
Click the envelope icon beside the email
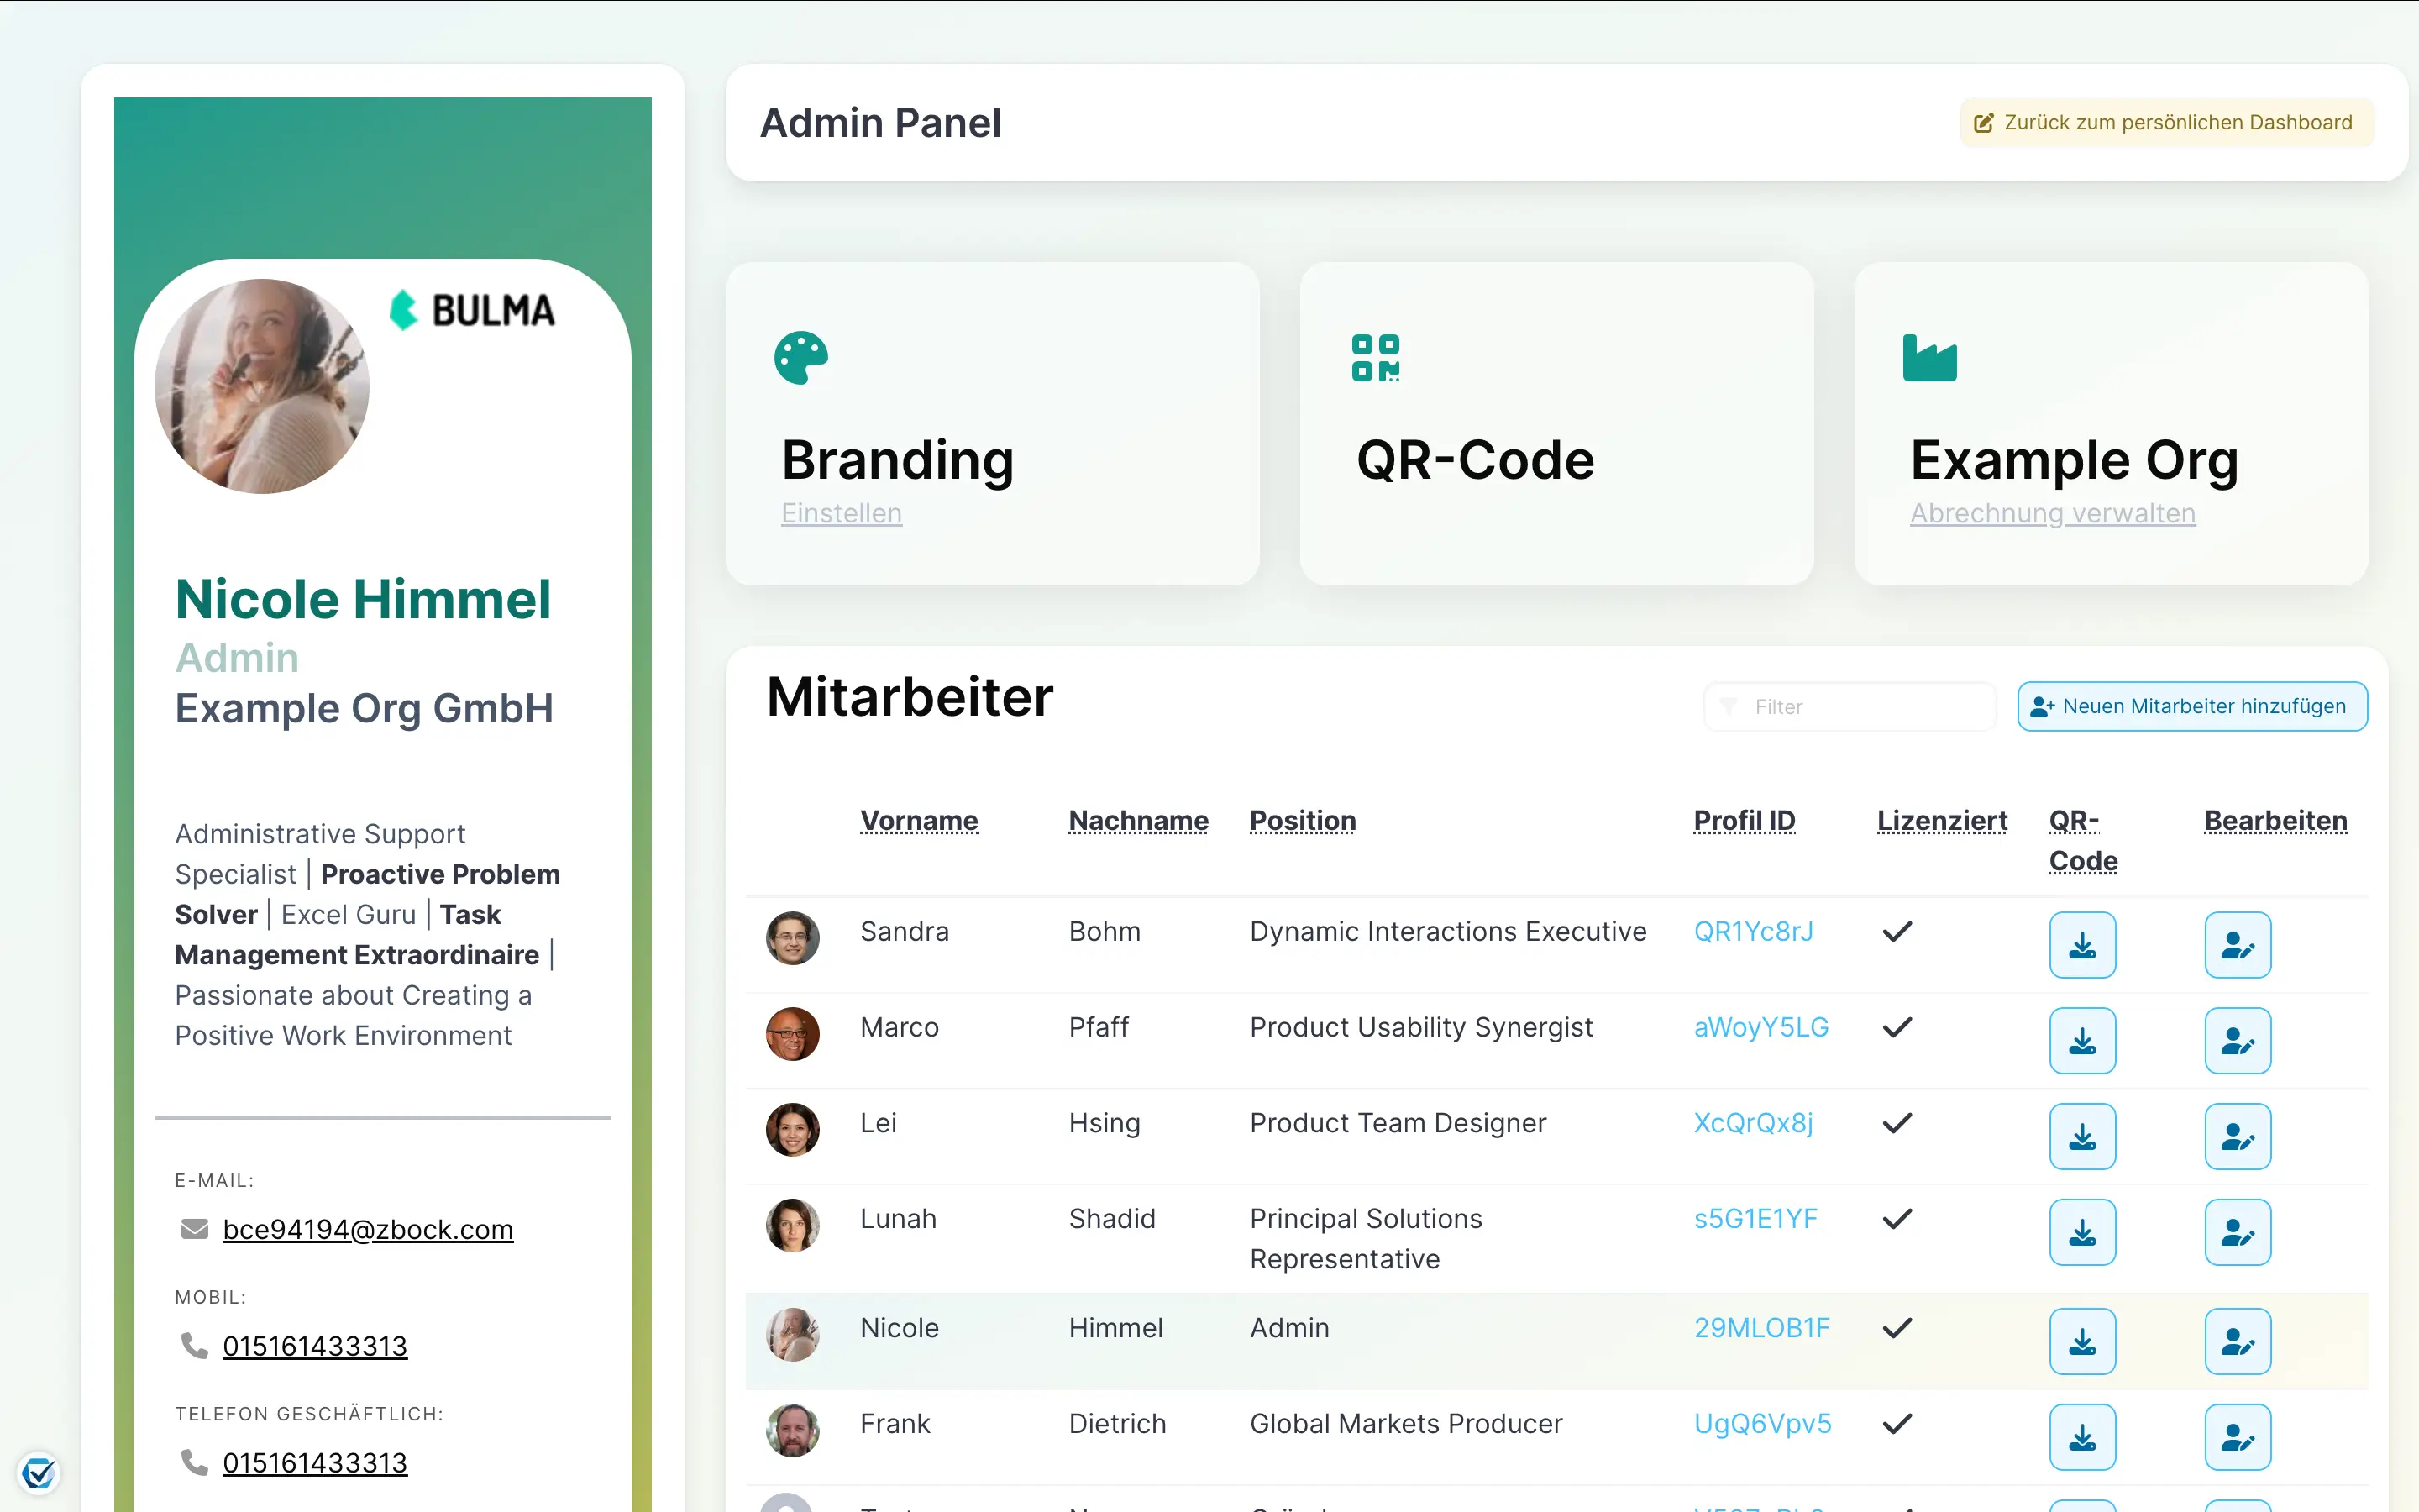pos(194,1229)
